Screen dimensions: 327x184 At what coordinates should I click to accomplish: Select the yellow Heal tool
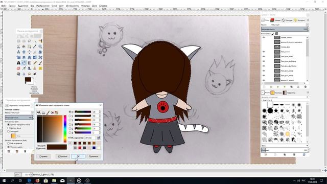40,68
